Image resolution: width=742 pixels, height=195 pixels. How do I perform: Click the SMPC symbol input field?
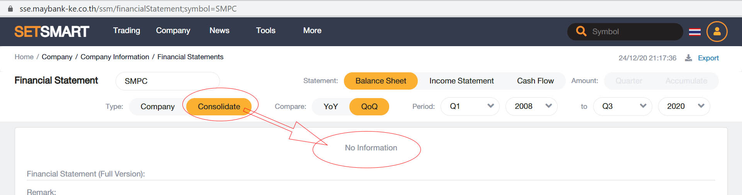167,81
